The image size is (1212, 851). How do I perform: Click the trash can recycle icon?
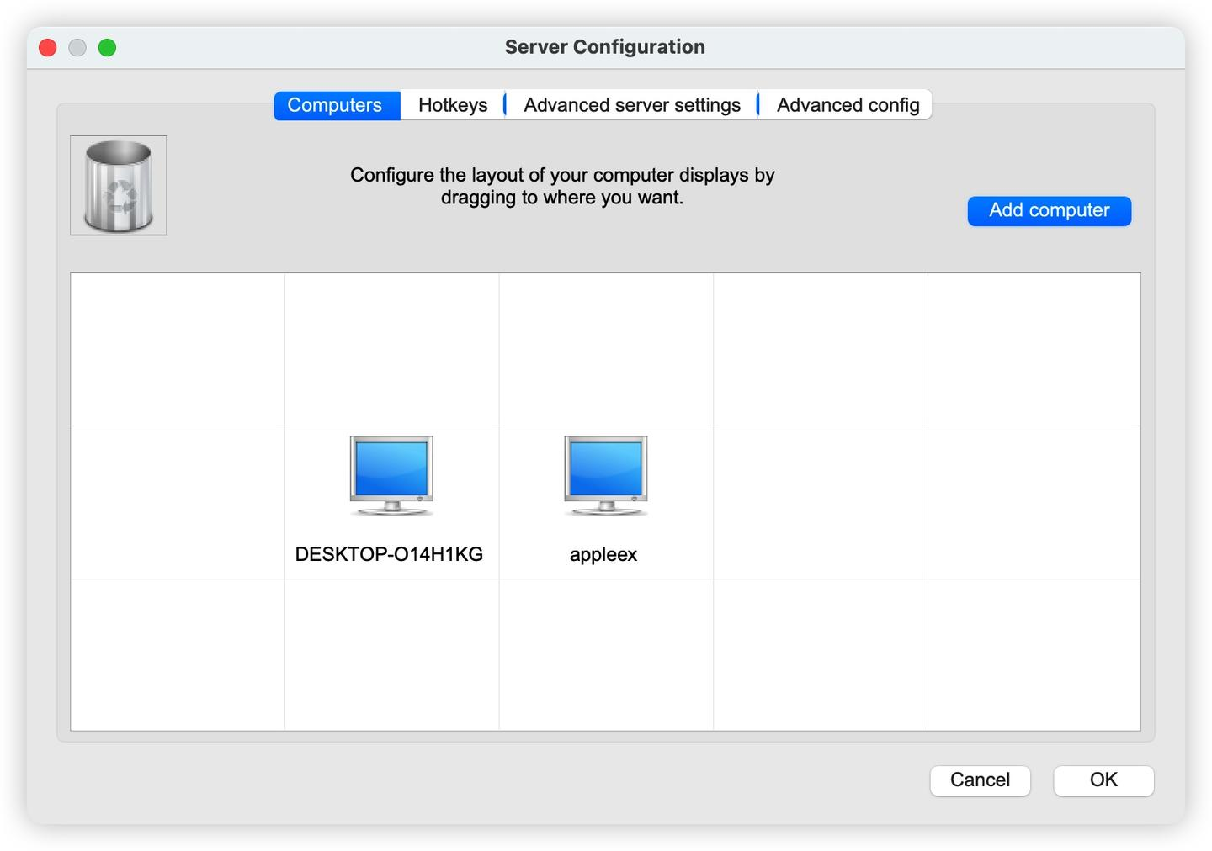[119, 186]
